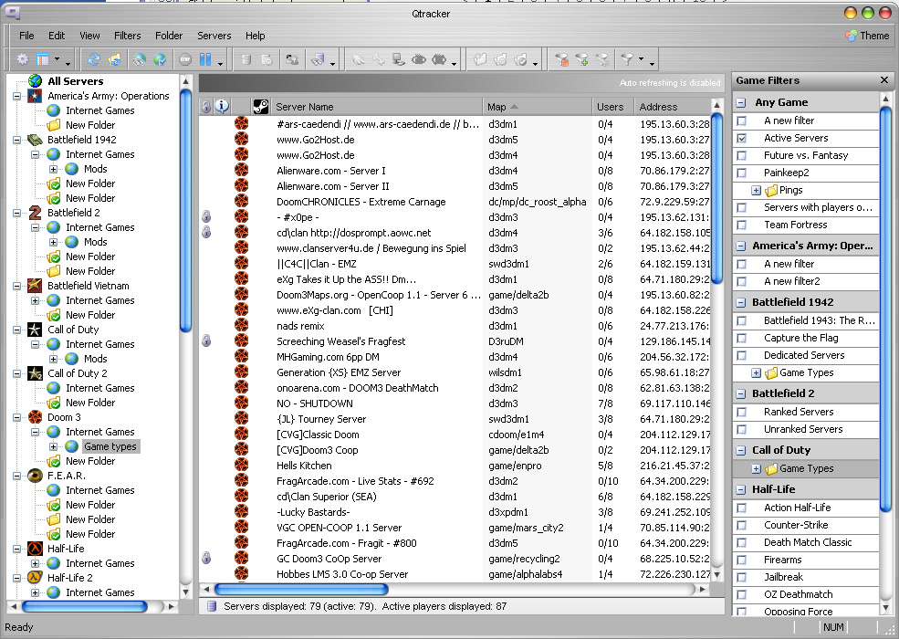Viewport: 899px width, 639px height.
Task: Enable the Counter-Strike filter checkbox
Action: (741, 526)
